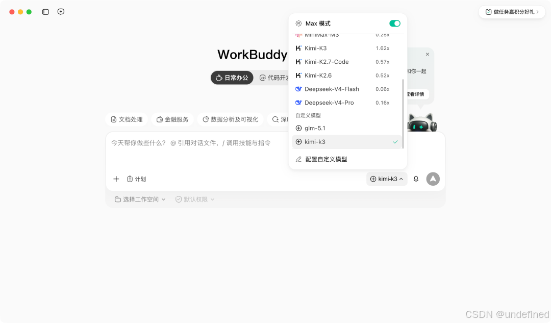Click the pencil icon beside 配置自定义模型
This screenshot has height=323, width=551.
click(x=298, y=159)
